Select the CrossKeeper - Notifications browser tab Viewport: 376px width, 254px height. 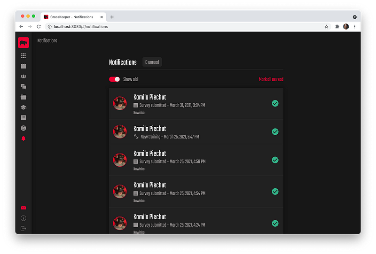[x=72, y=17]
